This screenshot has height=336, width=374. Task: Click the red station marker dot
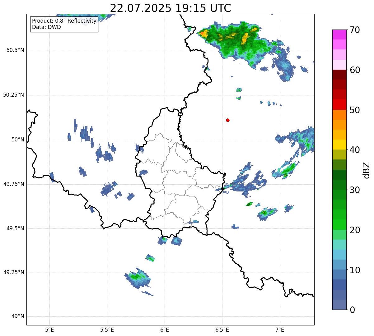(x=228, y=120)
